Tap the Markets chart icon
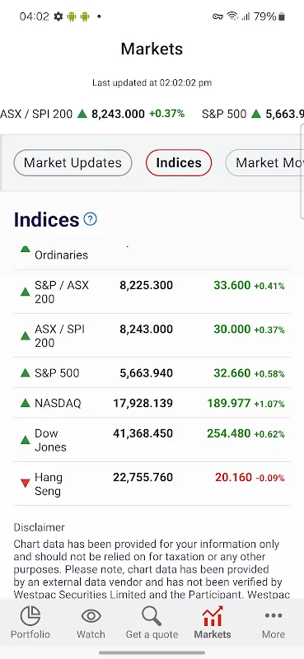 coord(213,616)
